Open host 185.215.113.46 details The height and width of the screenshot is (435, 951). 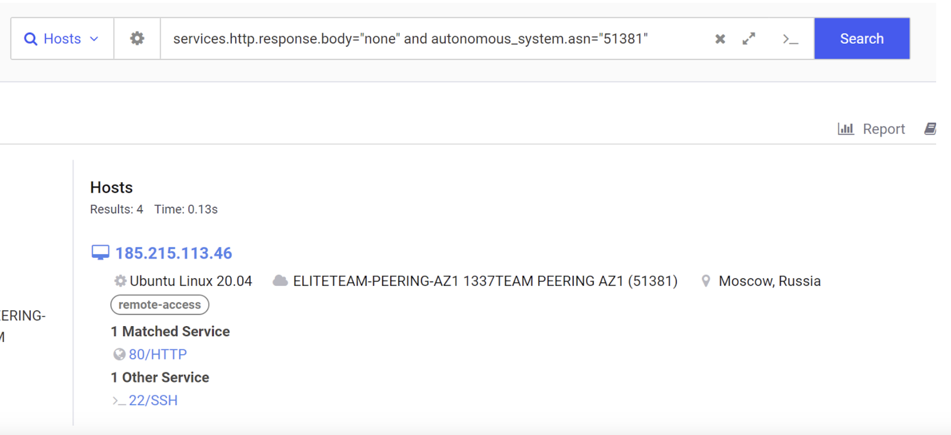pos(173,253)
